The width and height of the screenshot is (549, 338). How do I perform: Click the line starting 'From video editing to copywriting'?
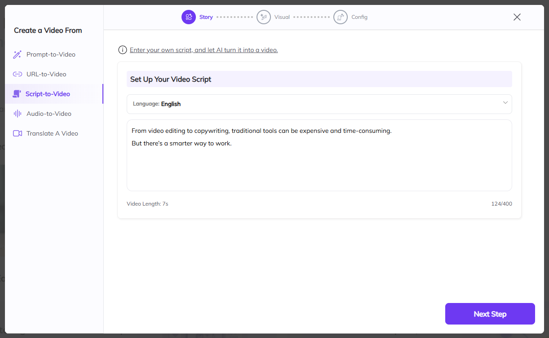point(261,131)
